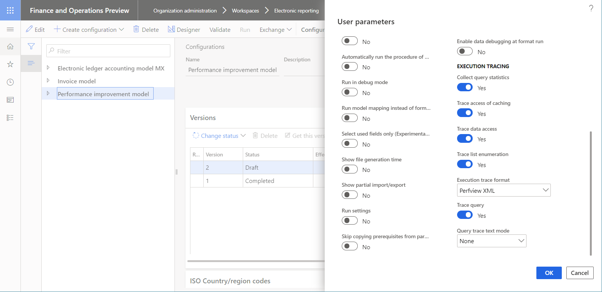This screenshot has height=292, width=602.
Task: Click the OK button
Action: 549,273
